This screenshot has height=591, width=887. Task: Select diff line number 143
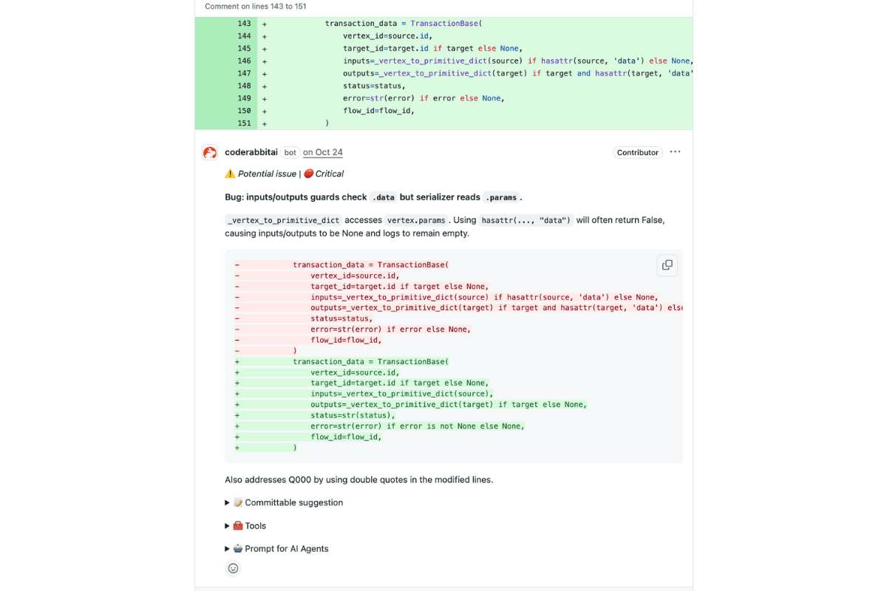click(x=244, y=24)
